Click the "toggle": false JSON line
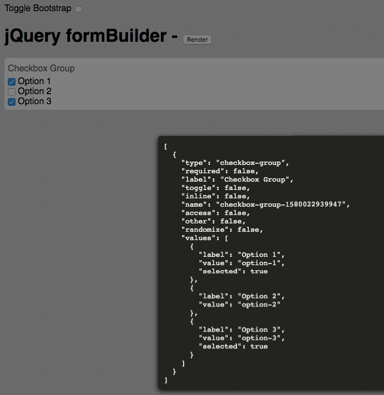 coord(216,188)
